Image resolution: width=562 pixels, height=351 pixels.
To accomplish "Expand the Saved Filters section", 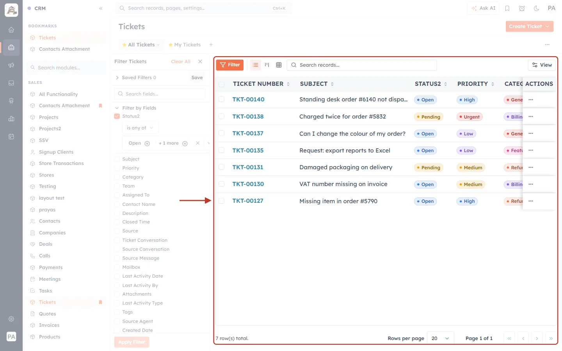I will click(x=117, y=78).
